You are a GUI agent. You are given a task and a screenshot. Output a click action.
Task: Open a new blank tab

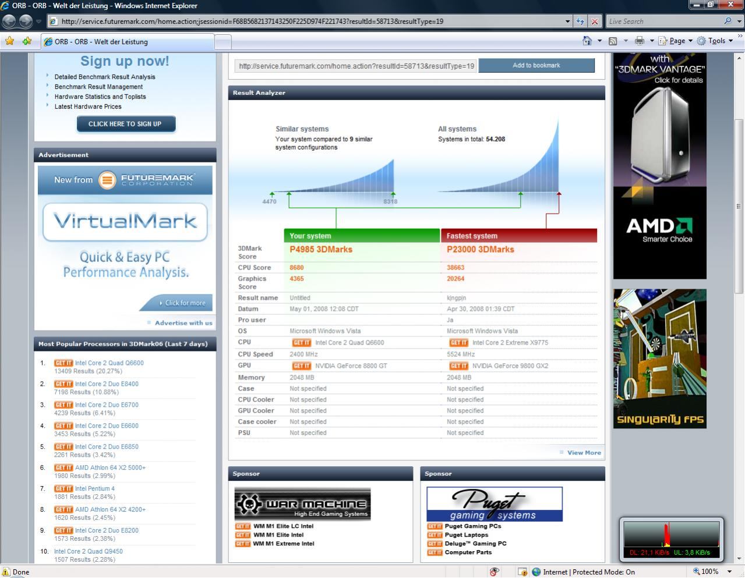point(223,42)
